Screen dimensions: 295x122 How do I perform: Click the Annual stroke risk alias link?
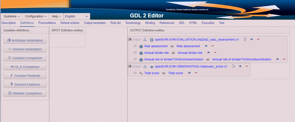tap(190, 53)
